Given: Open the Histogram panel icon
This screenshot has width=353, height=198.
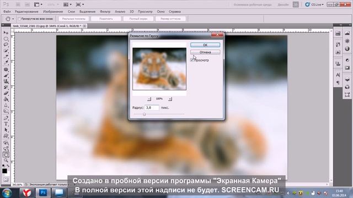Looking at the screenshot, I should 347,33.
